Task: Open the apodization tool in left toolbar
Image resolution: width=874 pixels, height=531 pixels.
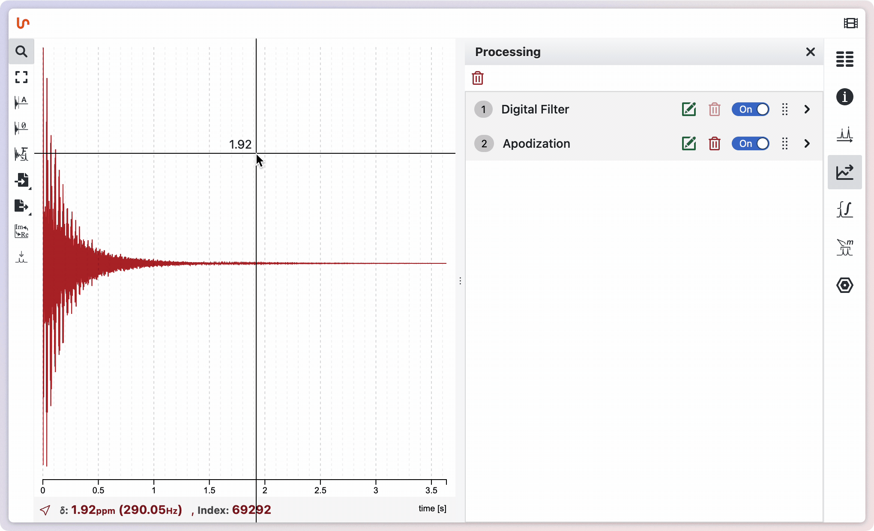Action: 21,102
